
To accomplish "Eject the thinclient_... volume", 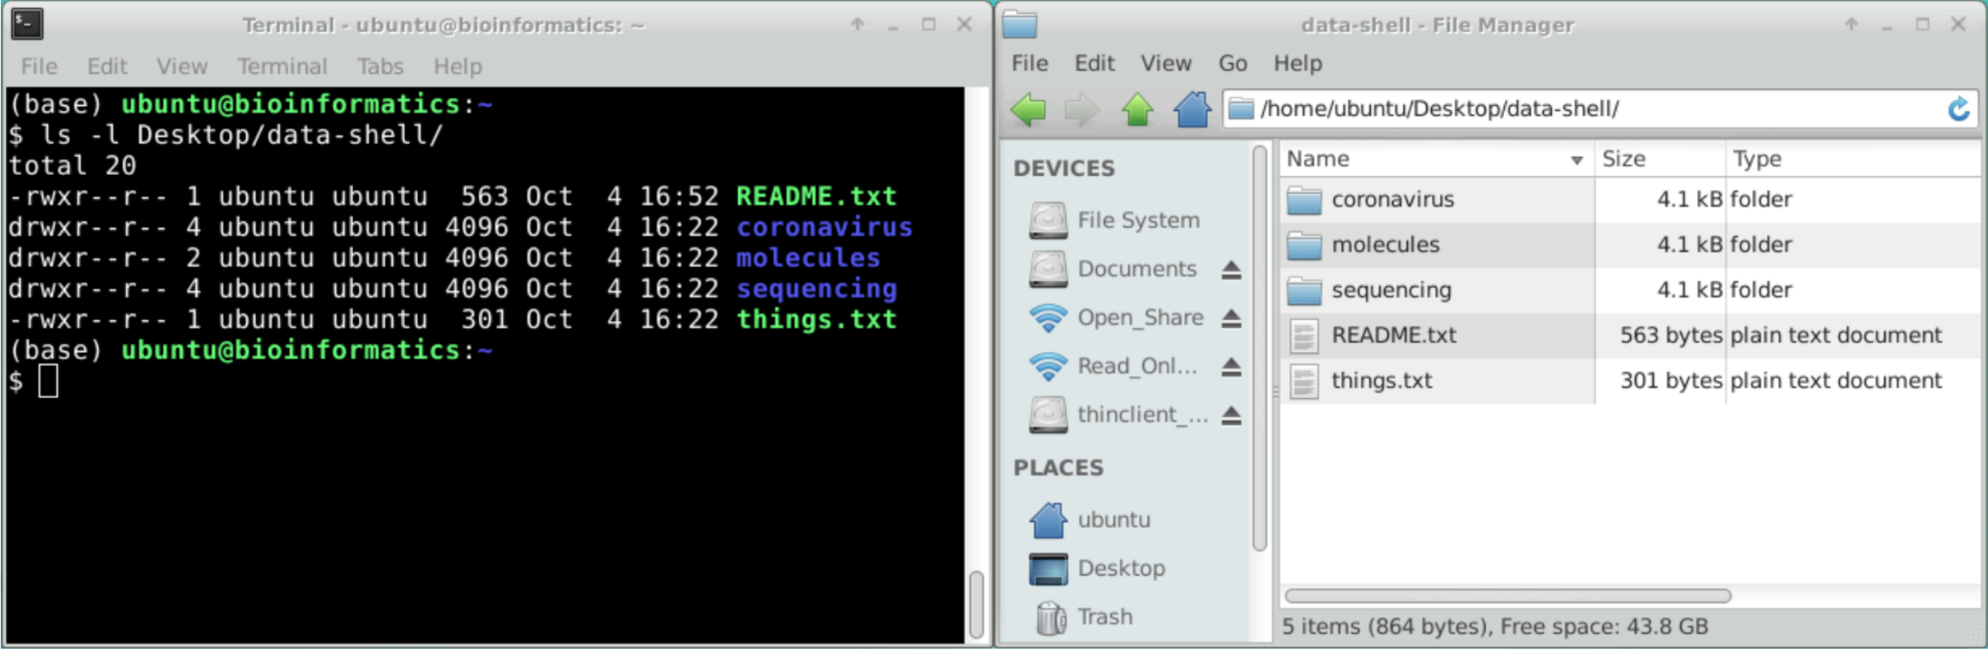I will click(1231, 416).
